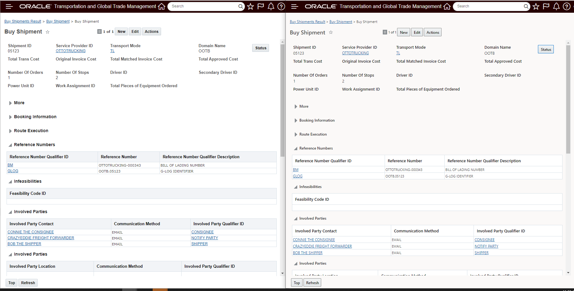Open the Favorites star in the top bar

click(250, 6)
